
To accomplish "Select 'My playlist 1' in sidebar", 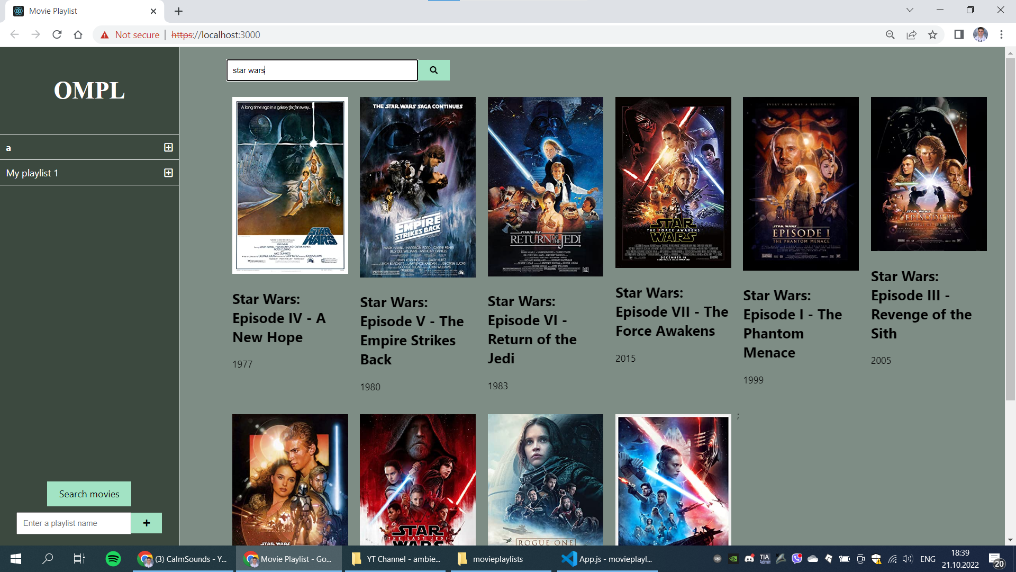I will coord(33,173).
